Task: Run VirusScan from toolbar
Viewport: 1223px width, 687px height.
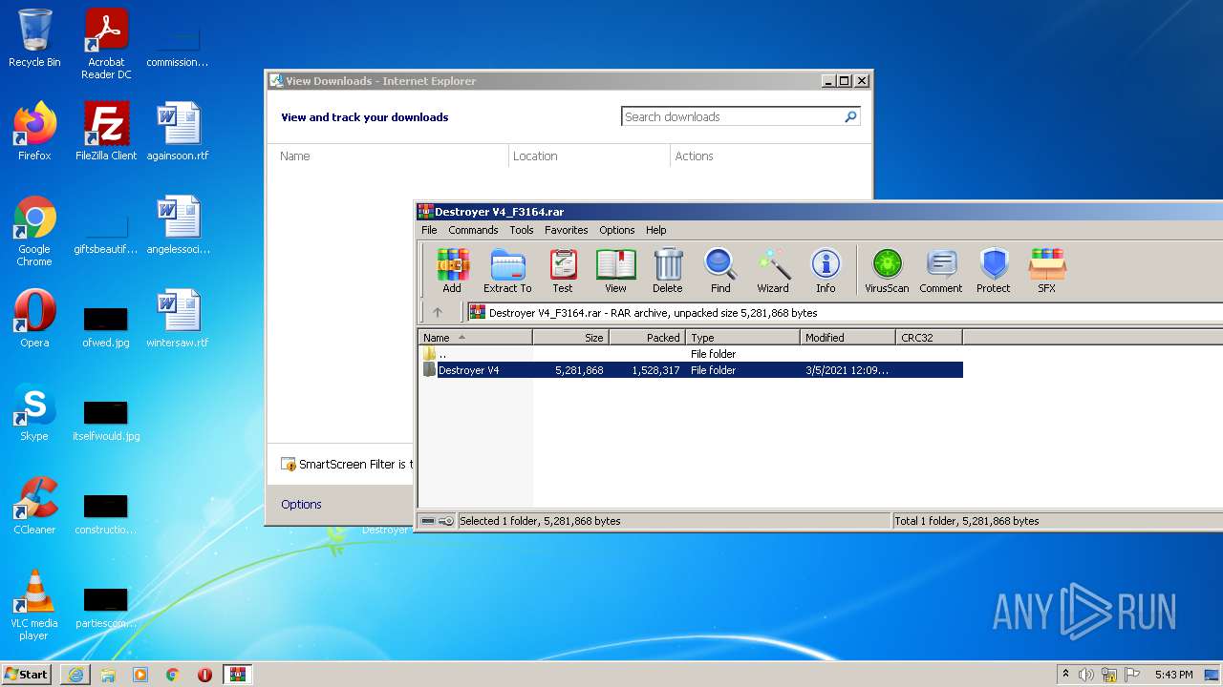Action: click(x=887, y=271)
